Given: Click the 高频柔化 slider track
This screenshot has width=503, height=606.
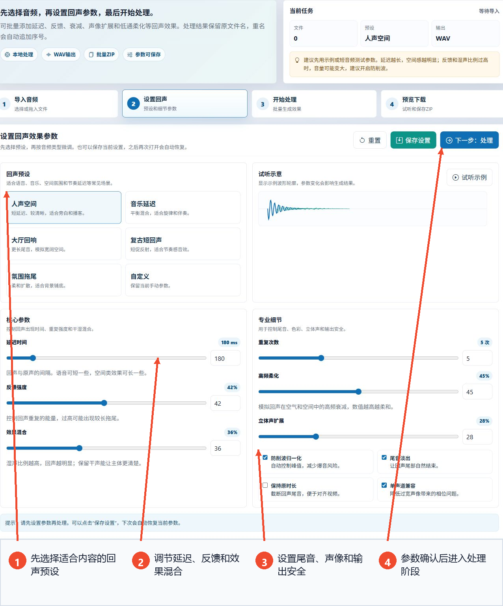Looking at the screenshot, I should point(358,392).
